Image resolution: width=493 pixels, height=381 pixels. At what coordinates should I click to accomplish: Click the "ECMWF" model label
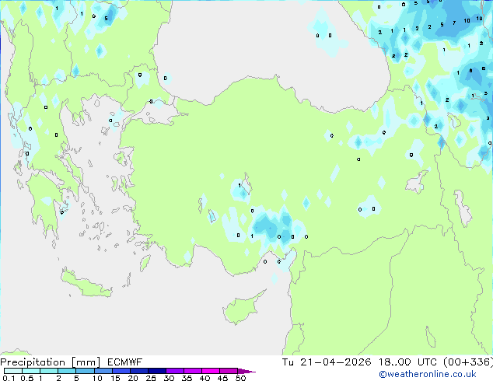pos(125,362)
